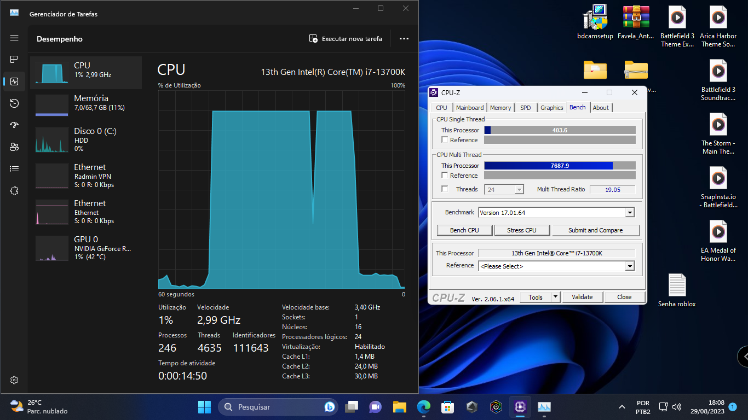Open POR PTB2 language indicator

pyautogui.click(x=643, y=407)
